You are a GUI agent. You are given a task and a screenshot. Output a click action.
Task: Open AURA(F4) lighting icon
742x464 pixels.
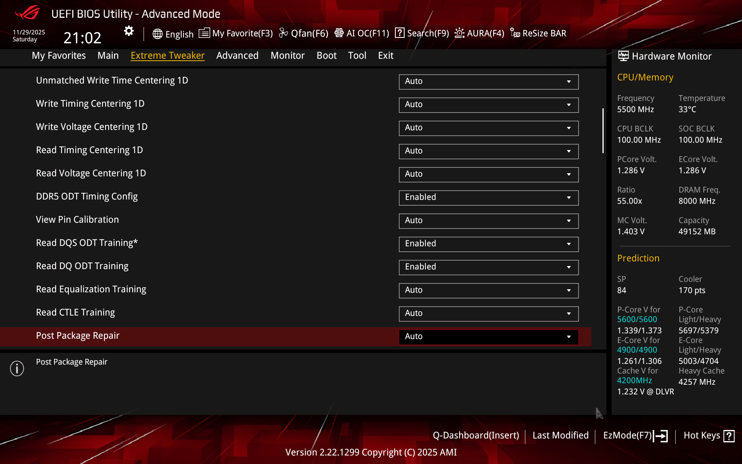tap(459, 33)
